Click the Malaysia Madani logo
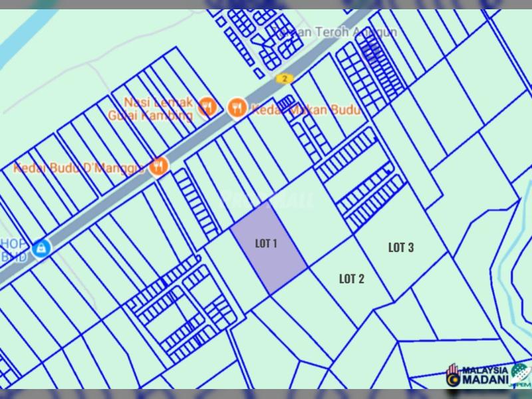 454,376
